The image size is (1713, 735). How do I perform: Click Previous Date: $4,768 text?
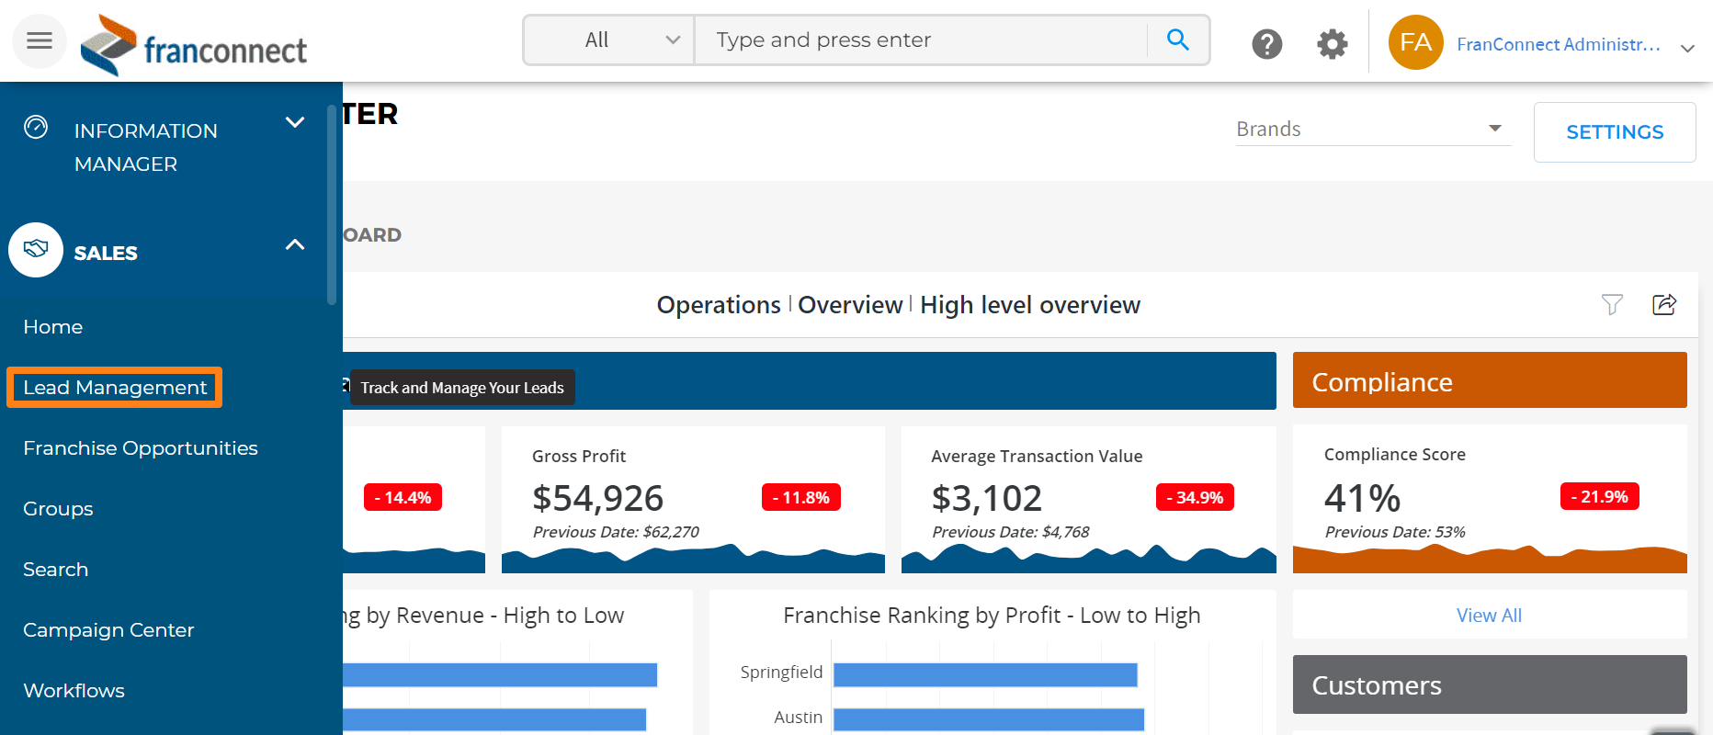click(1011, 532)
